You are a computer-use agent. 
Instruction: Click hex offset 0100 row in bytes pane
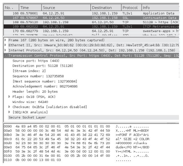coord(76,156)
